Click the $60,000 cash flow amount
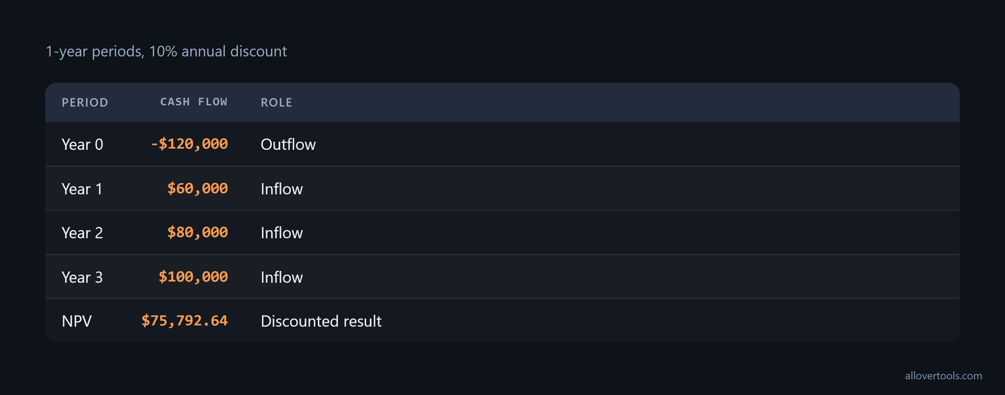This screenshot has width=1005, height=395. [x=197, y=188]
